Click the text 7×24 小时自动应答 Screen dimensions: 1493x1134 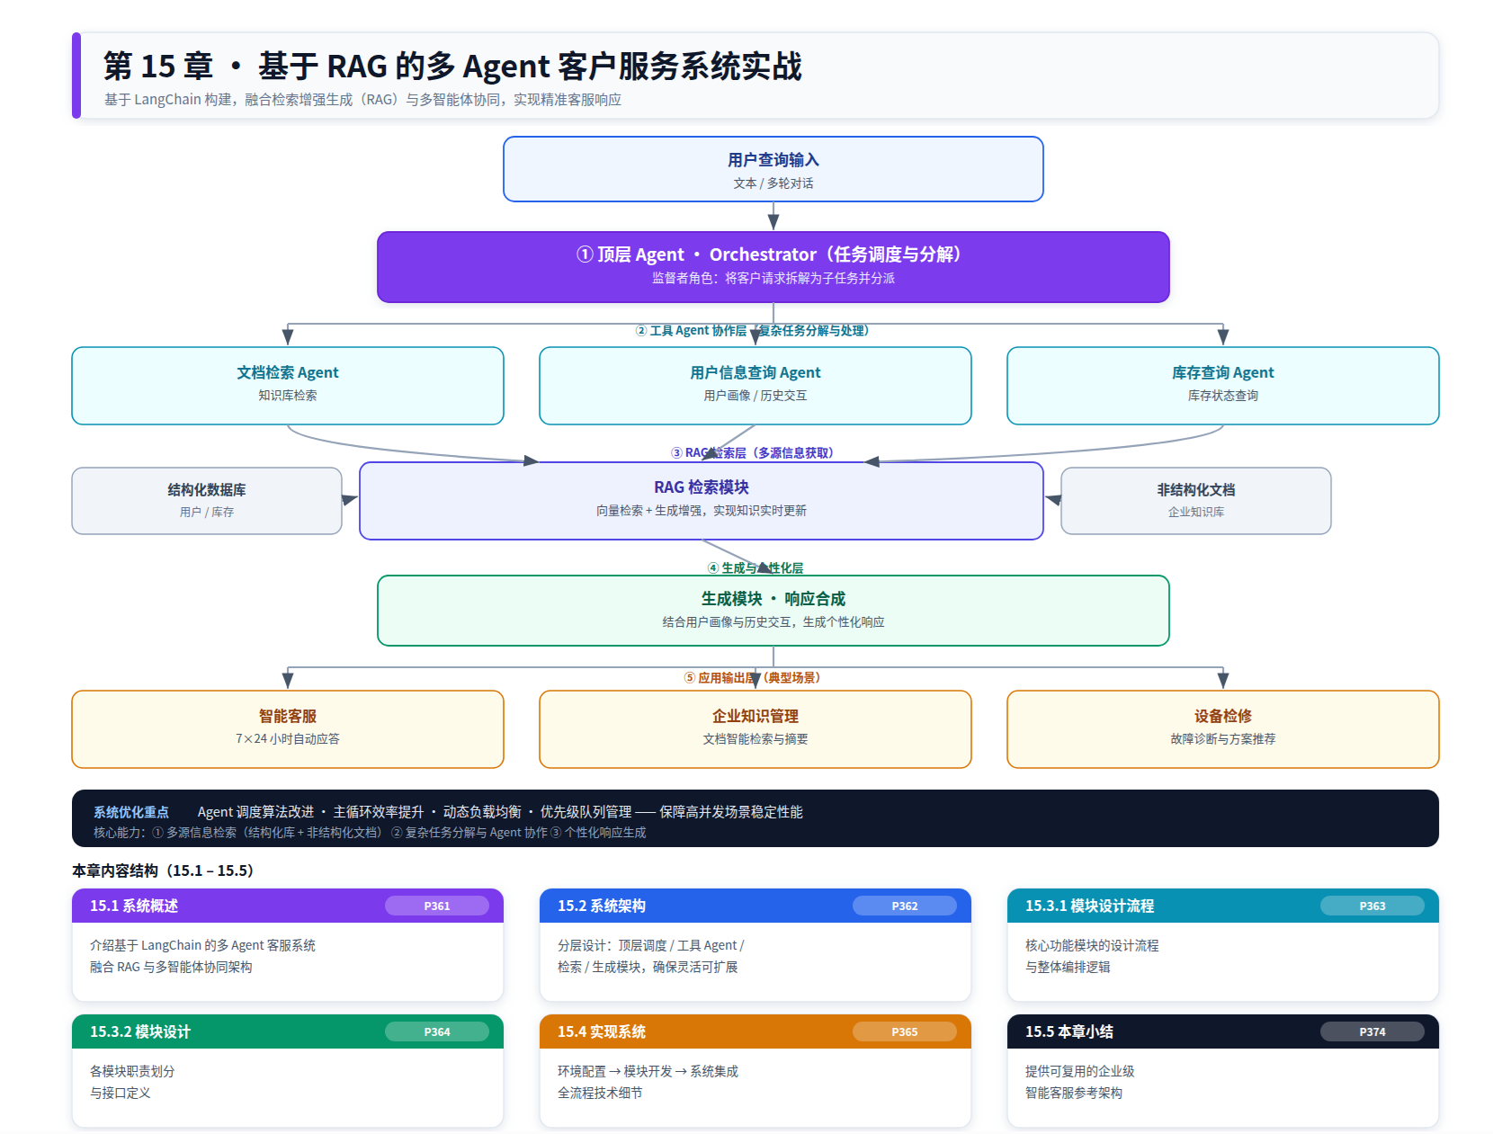[x=288, y=739]
